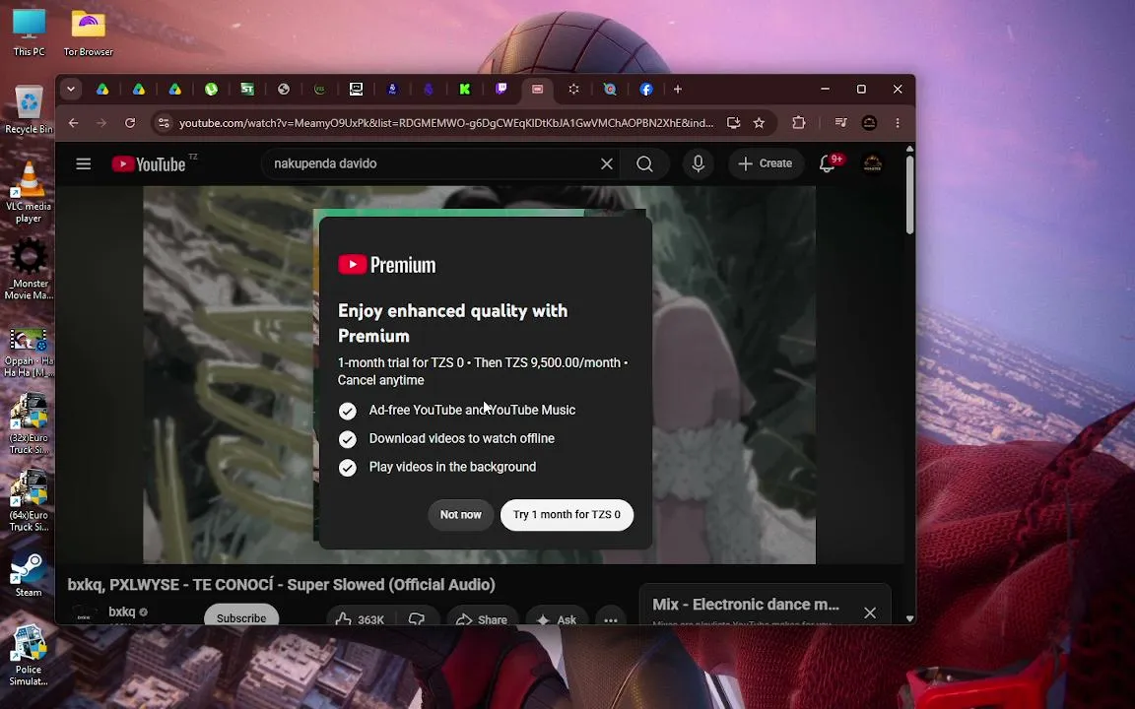
Task: Select the (32x)Euro Truck Si... shortcut
Action: [x=29, y=424]
